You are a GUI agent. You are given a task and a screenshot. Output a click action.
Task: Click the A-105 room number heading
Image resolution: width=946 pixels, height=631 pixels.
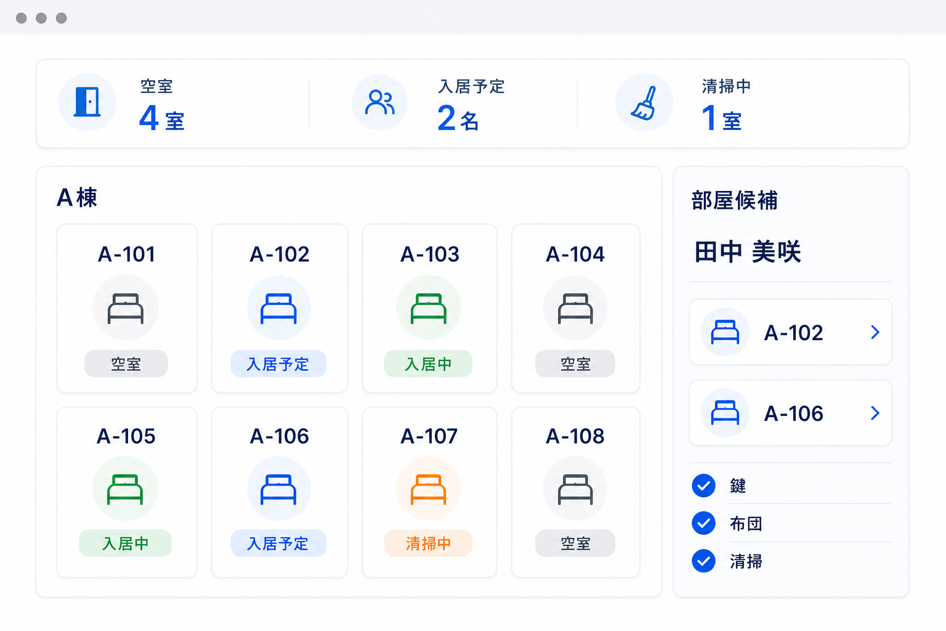click(126, 436)
